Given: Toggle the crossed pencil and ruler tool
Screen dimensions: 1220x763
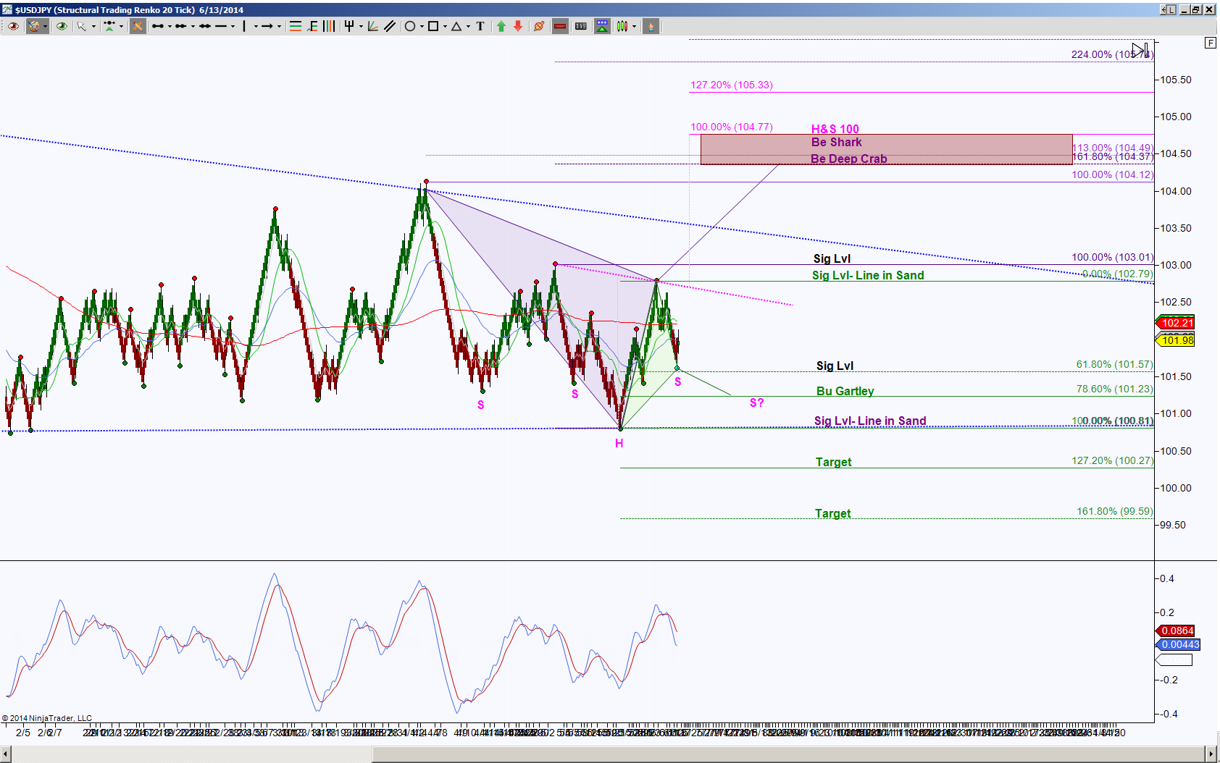Looking at the screenshot, I should pos(138,26).
